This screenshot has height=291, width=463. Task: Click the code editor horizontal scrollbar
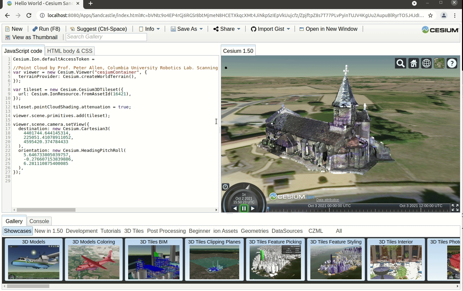pyautogui.click(x=46, y=210)
